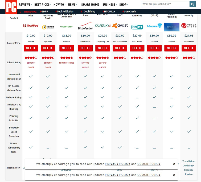Click SEE IT for Bitdefender

[85, 48]
